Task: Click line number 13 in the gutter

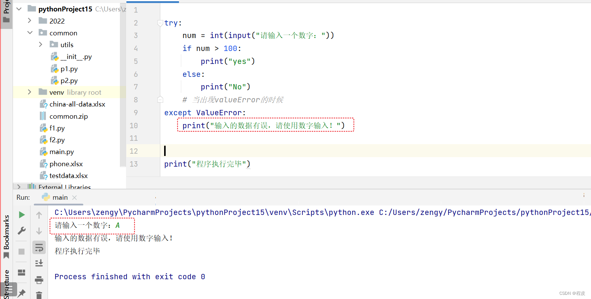Action: [134, 164]
